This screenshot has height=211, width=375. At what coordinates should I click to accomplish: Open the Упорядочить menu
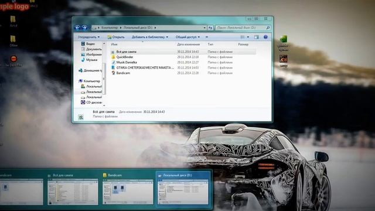[88, 37]
